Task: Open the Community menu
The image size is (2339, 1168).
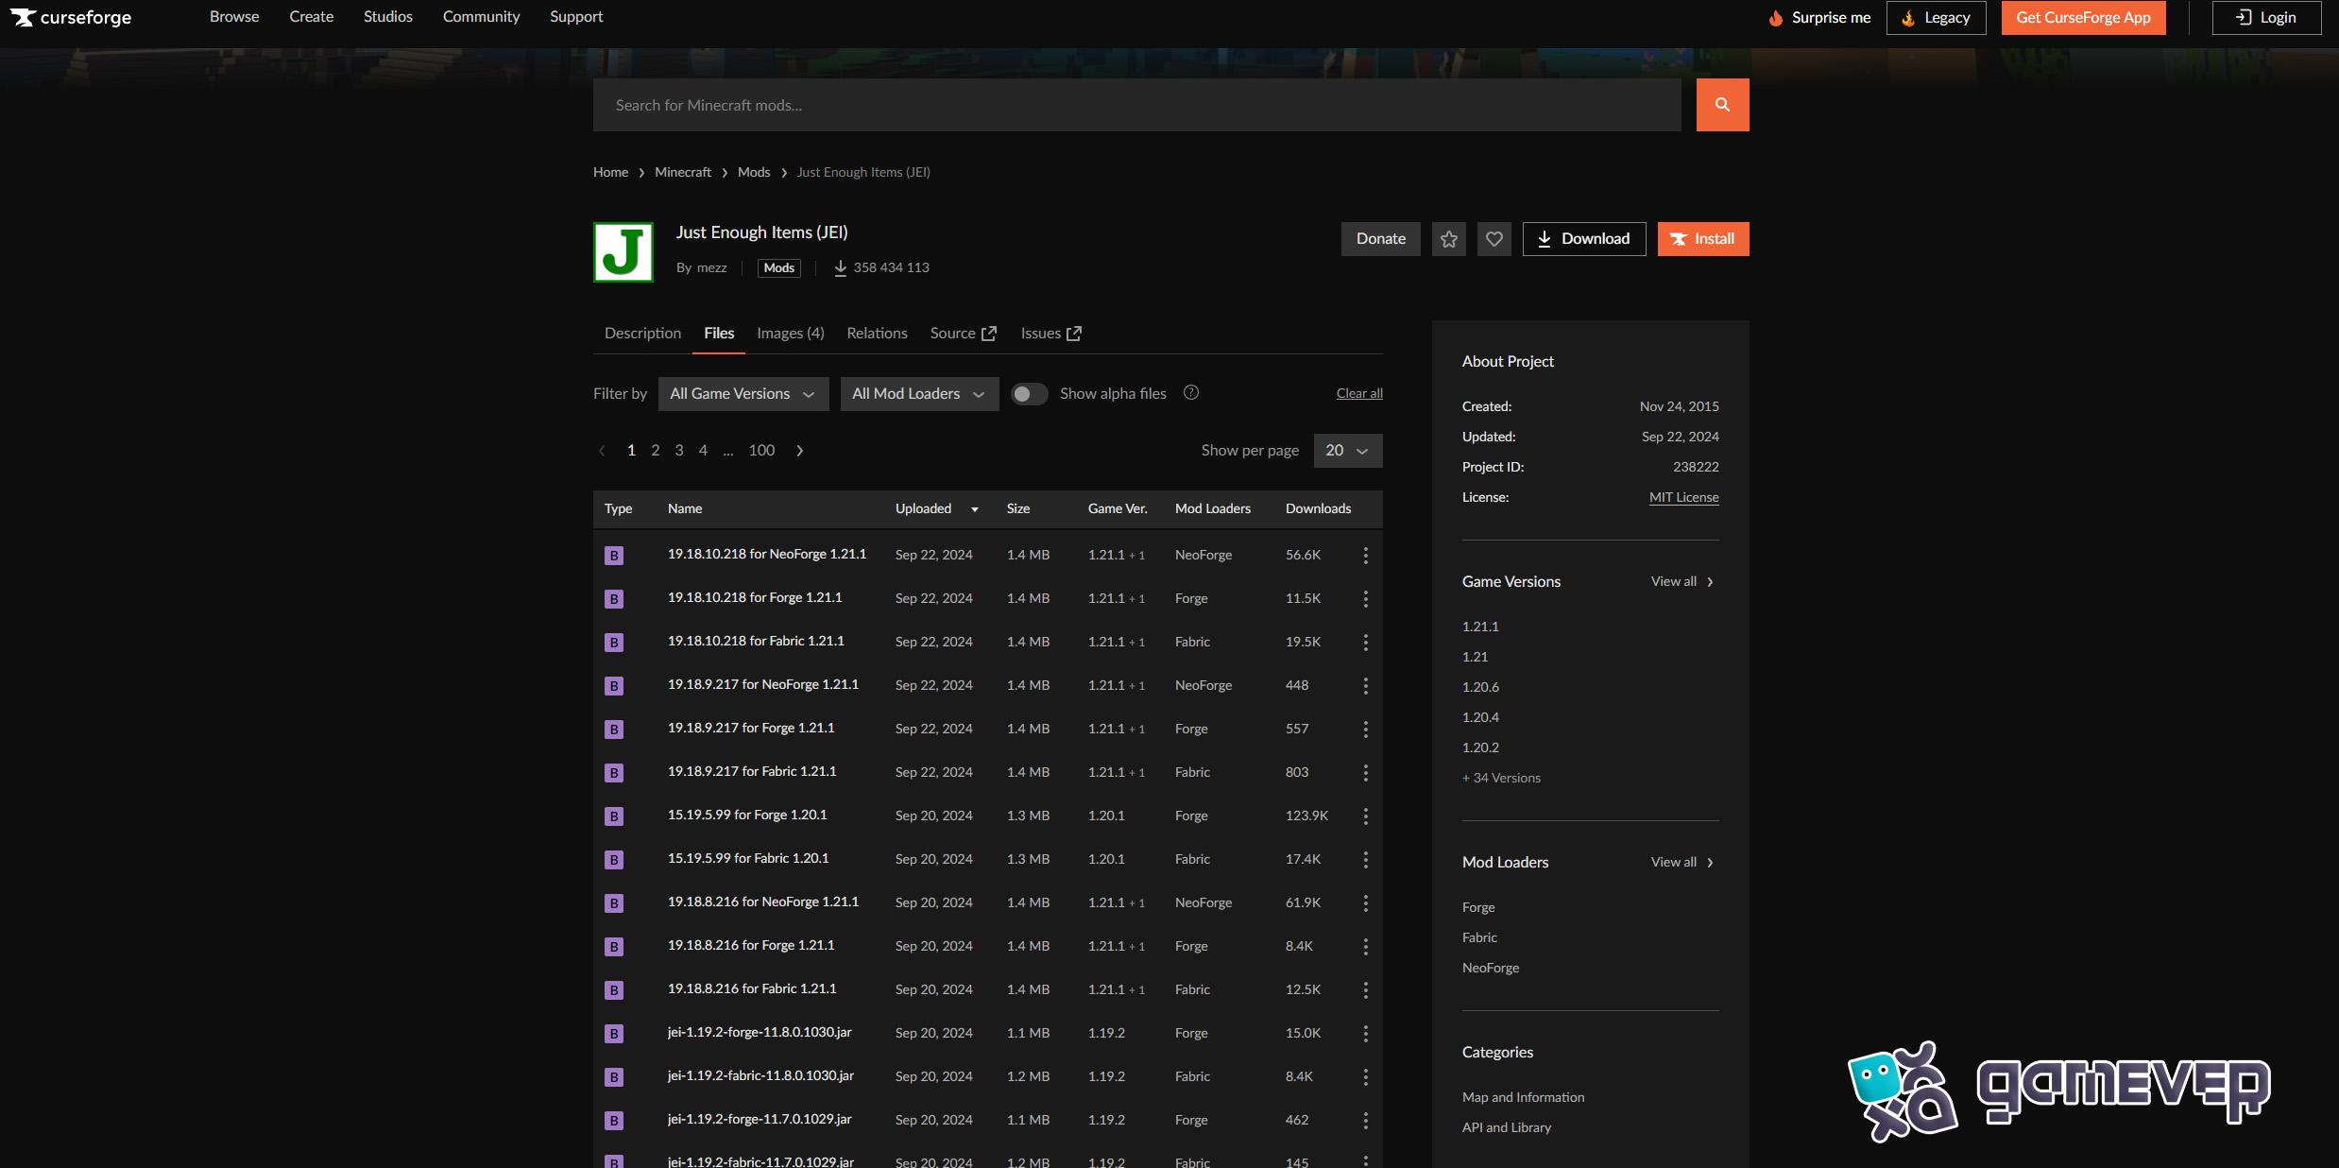Action: (x=481, y=16)
